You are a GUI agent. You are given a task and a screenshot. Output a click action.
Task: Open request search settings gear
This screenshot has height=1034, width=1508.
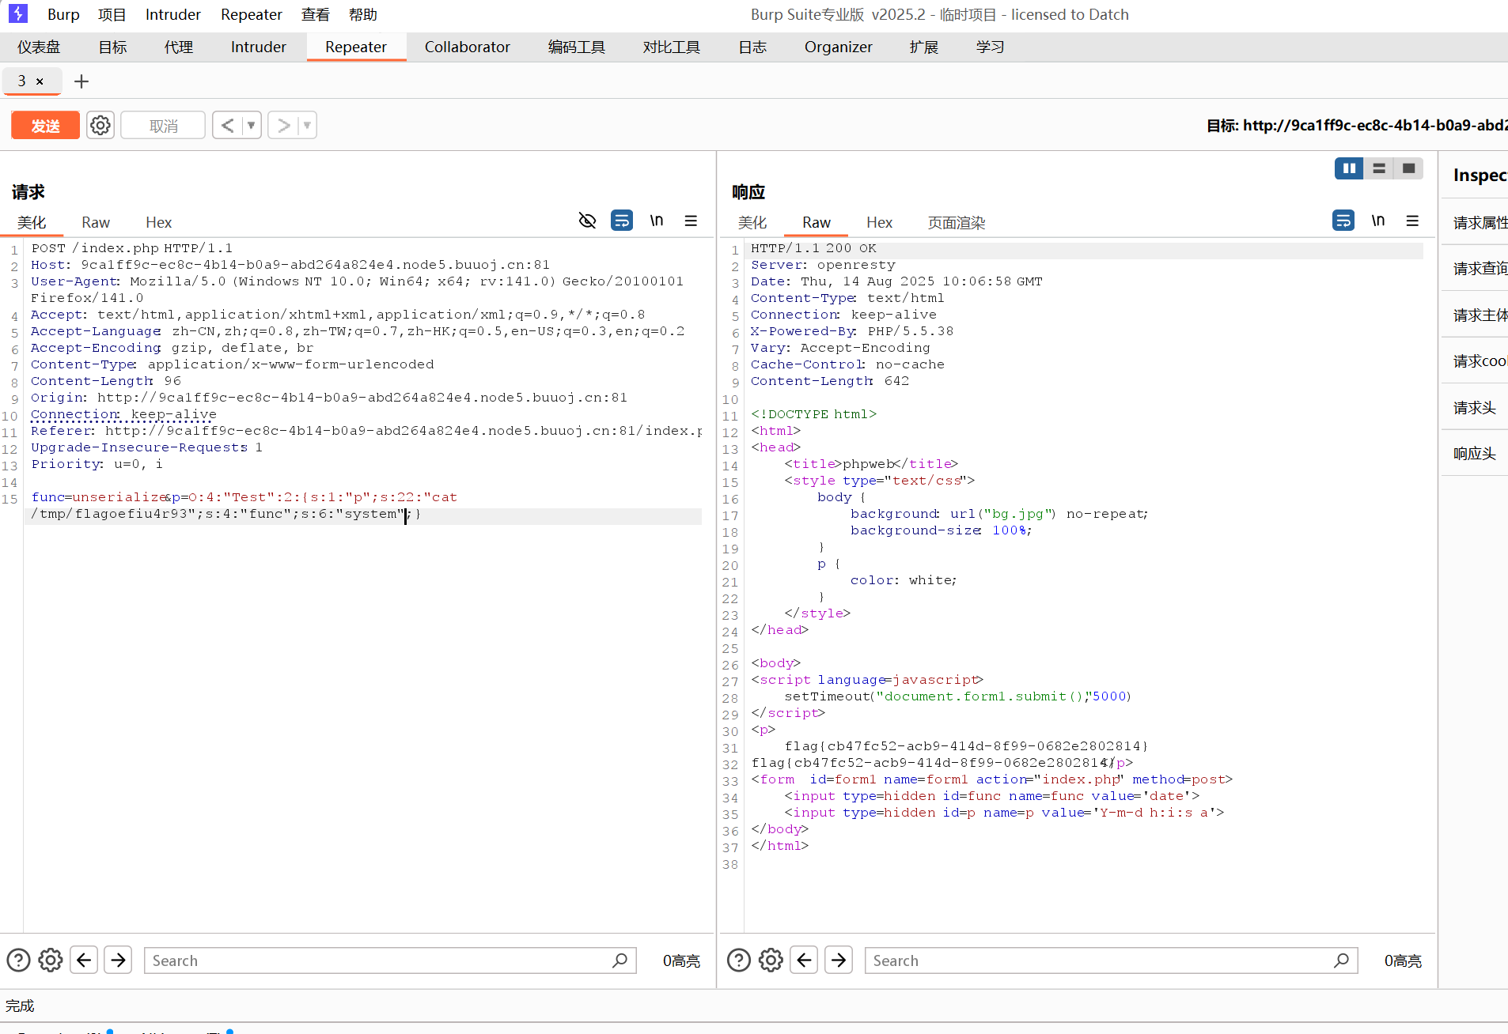tap(51, 960)
